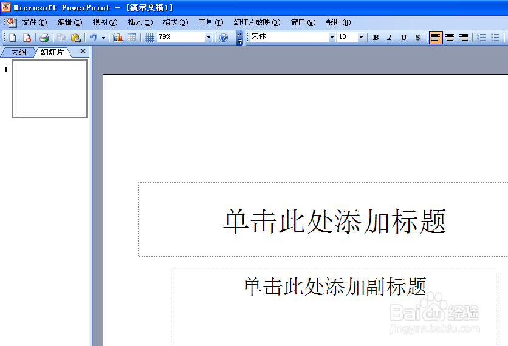Open the 窗口 (Window) menu
This screenshot has height=346, width=508.
point(303,22)
